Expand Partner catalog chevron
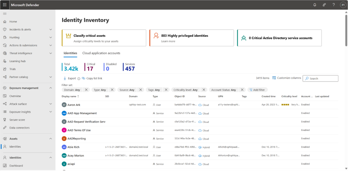Screen dimensions: 348x171 pyautogui.click(x=51, y=77)
